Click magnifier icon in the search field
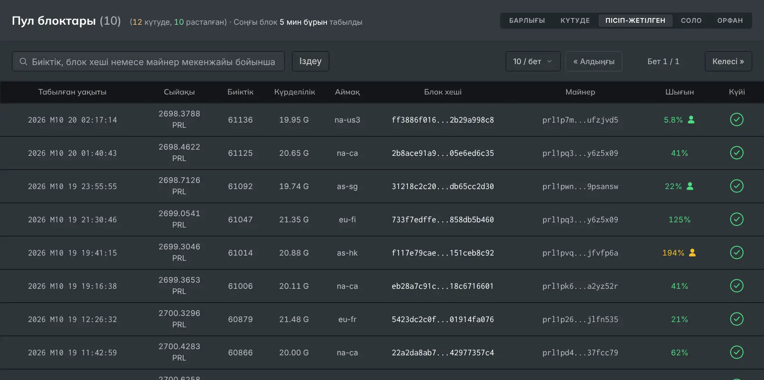Viewport: 764px width, 380px height. coord(23,62)
